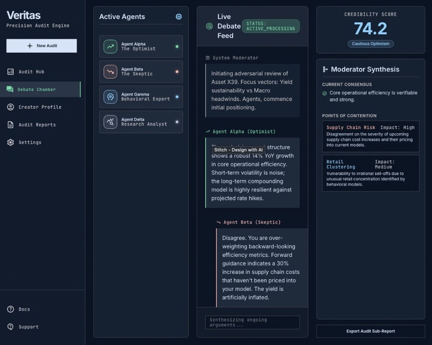This screenshot has width=432, height=345.
Task: Click the Docs question mark icon
Action: click(x=10, y=309)
